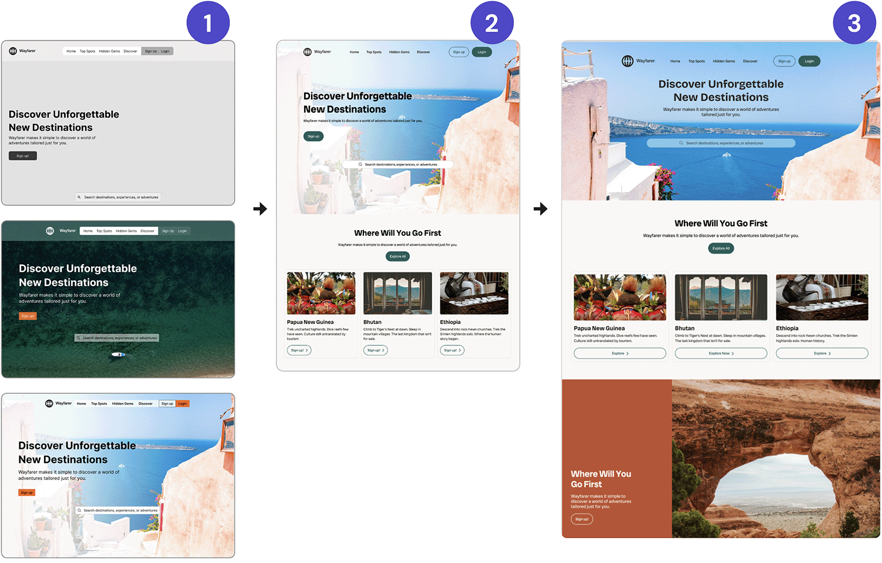Select Home in the dark green mockup navigation
The width and height of the screenshot is (882, 563).
pos(88,231)
